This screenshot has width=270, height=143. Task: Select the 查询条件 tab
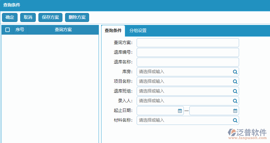pos(113,31)
